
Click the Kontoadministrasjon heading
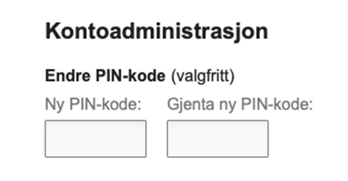(156, 32)
